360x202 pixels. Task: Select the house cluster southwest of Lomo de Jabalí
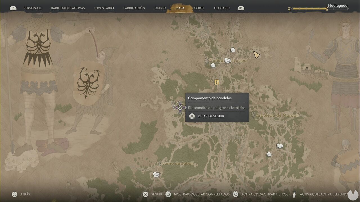(156, 175)
